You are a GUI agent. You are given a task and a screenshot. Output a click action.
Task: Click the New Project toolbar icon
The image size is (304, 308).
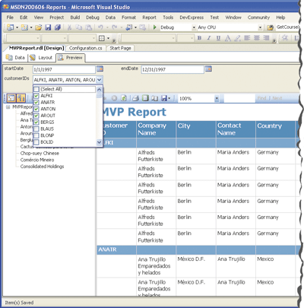pos(10,27)
